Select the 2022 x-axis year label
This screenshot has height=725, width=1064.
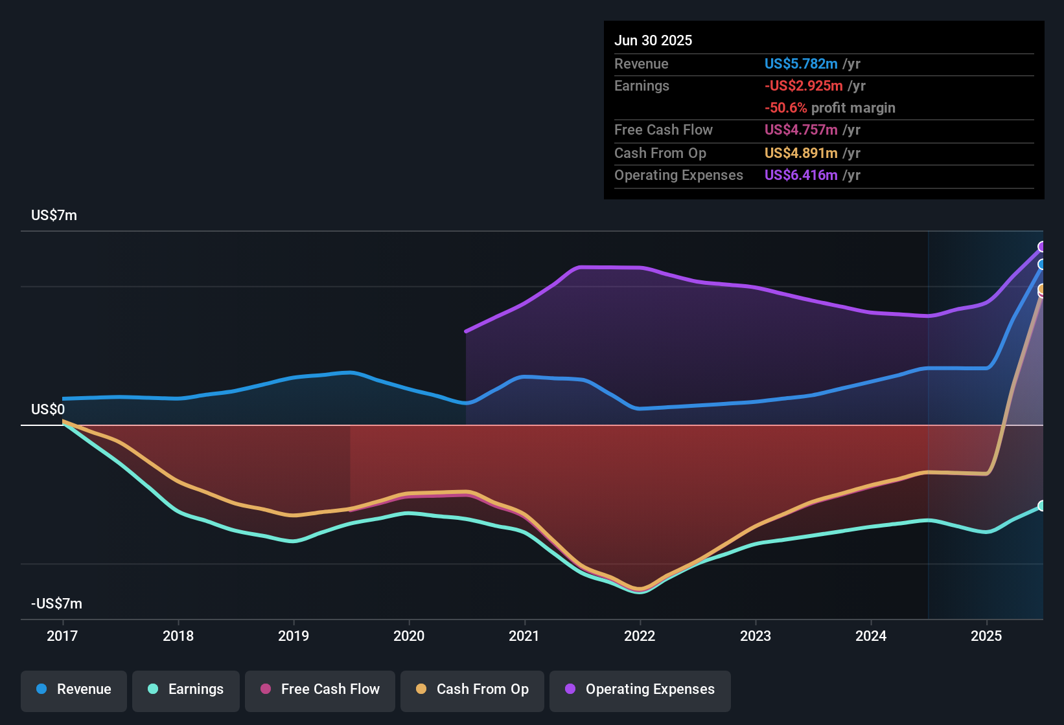pos(640,636)
